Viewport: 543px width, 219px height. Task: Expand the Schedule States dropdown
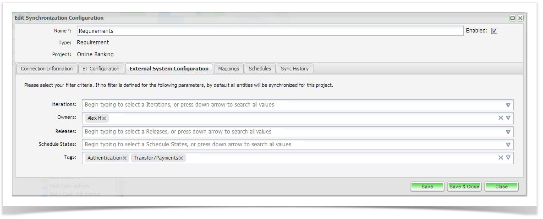(x=508, y=144)
